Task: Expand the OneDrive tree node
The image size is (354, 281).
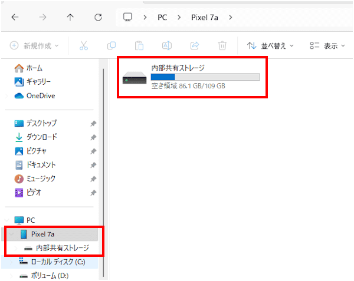Action: click(x=7, y=96)
